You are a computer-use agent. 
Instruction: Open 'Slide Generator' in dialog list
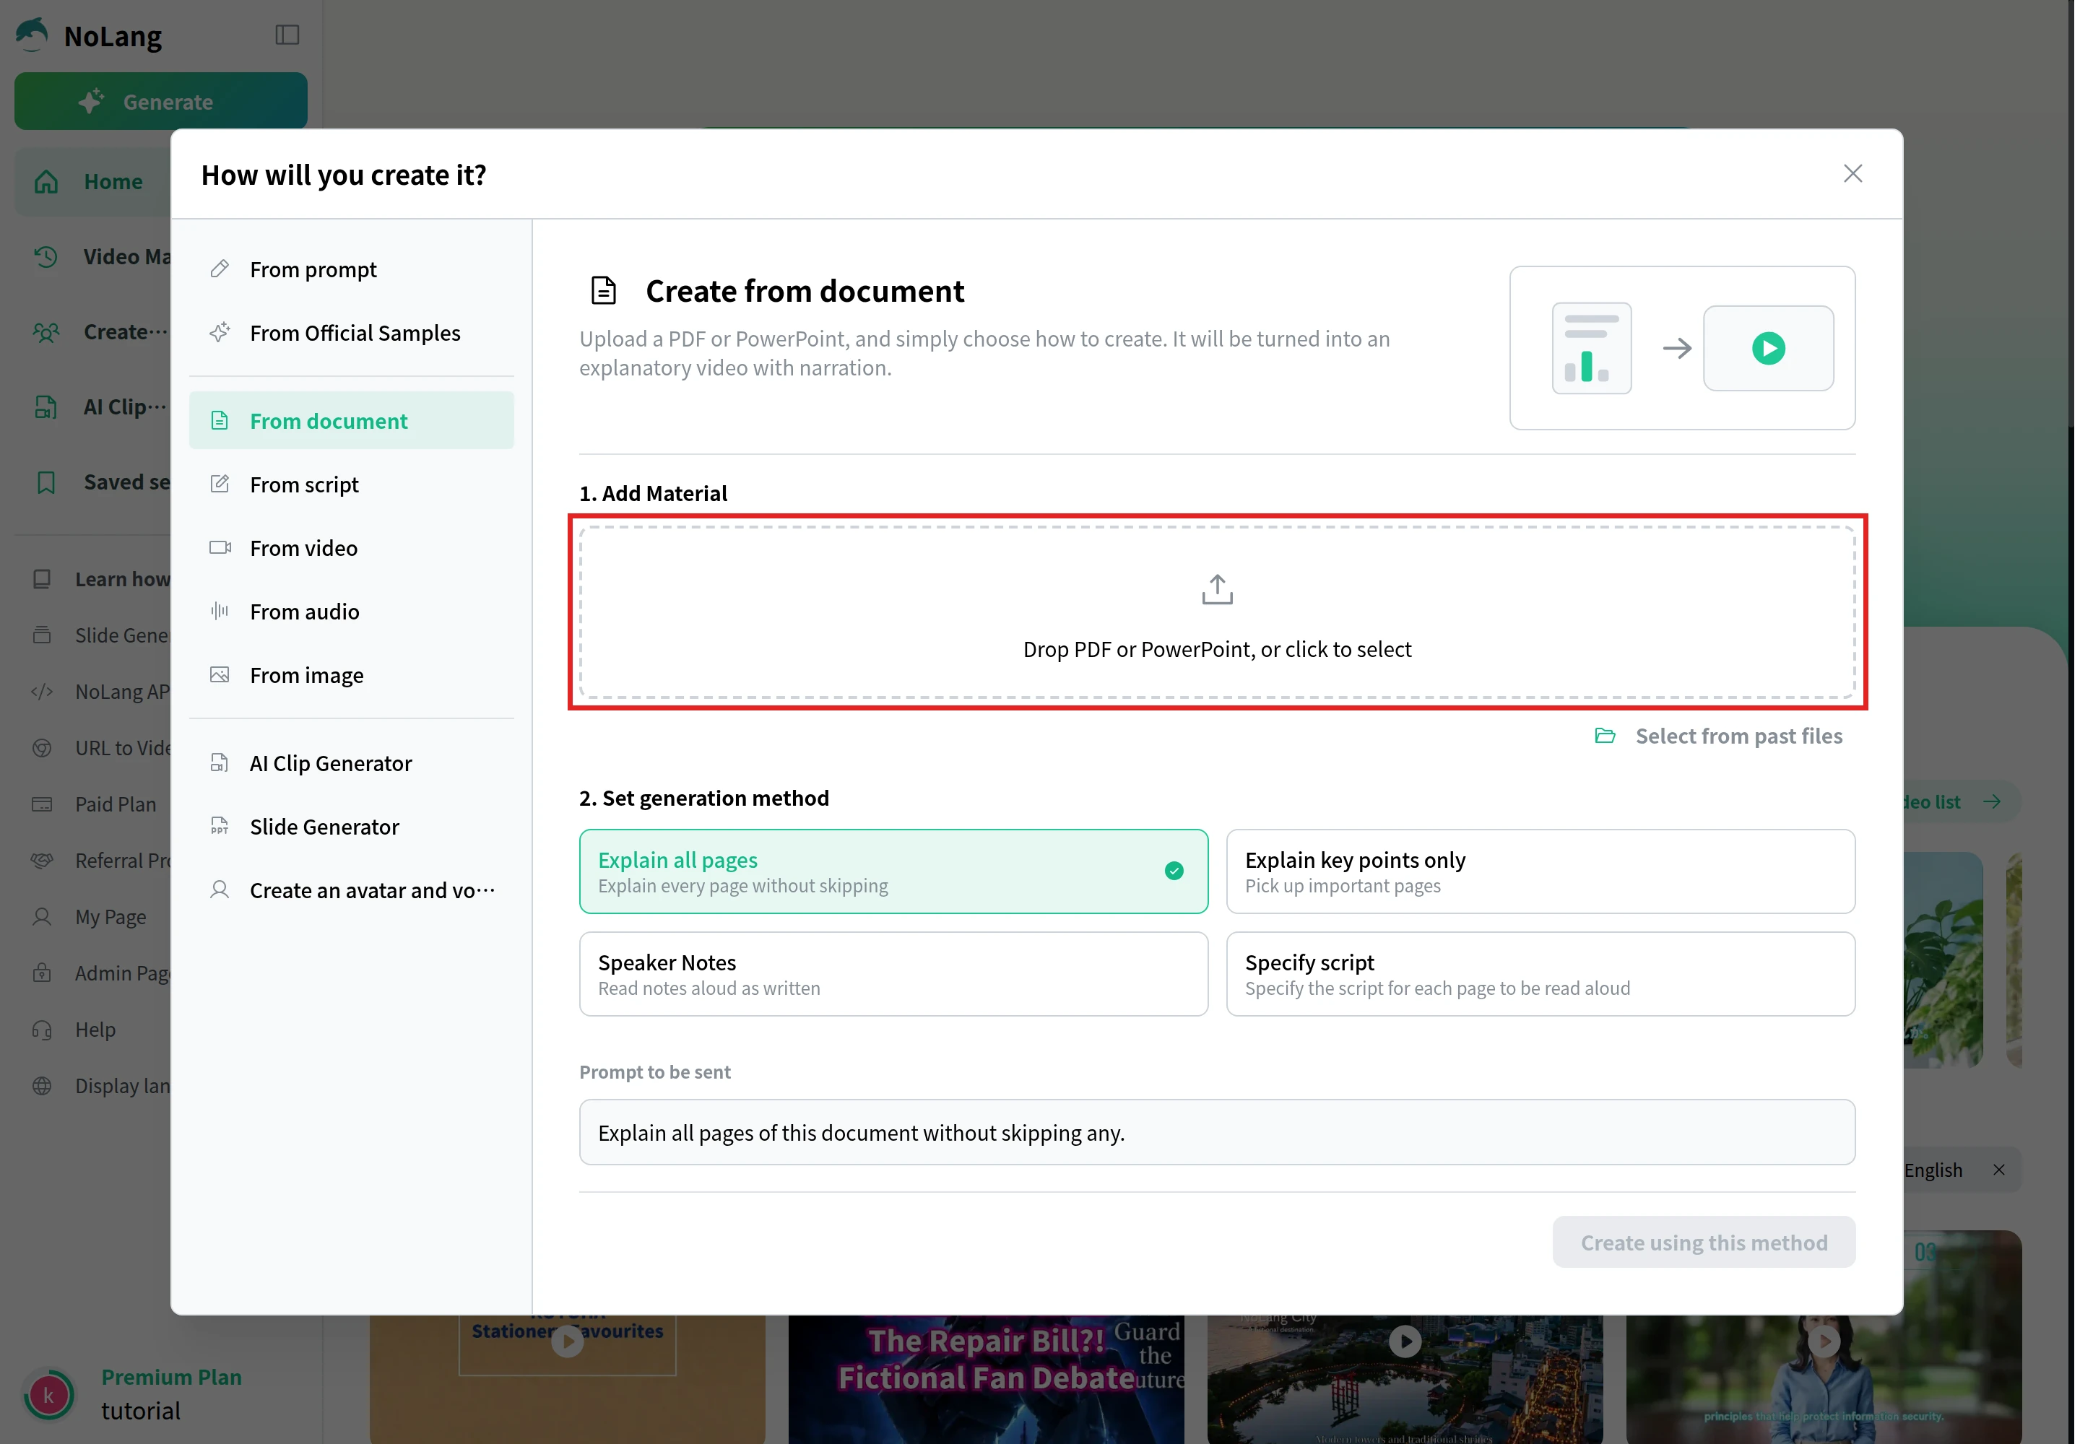pyautogui.click(x=351, y=827)
